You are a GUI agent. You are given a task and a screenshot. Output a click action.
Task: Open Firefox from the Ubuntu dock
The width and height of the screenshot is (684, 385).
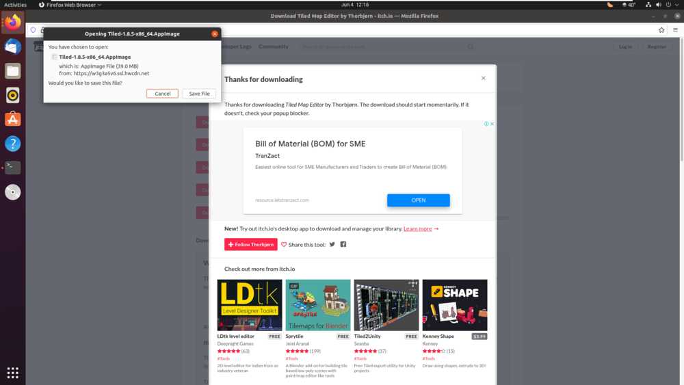(12, 22)
